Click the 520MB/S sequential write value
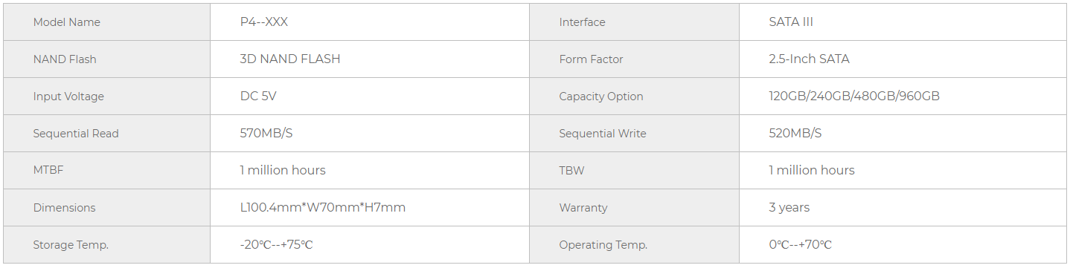Viewport: 1073px width, 268px height. [x=795, y=134]
